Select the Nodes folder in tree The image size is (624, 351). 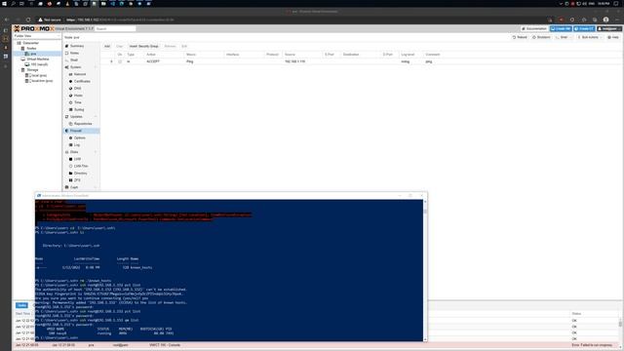[x=31, y=49]
